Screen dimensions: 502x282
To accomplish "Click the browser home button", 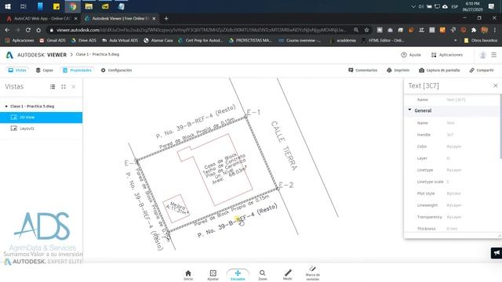I will click(x=38, y=30).
